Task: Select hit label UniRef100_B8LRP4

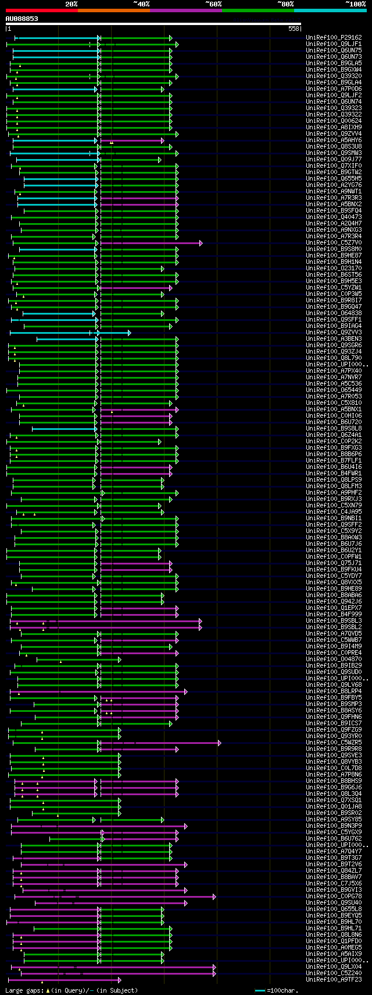Action: [334, 691]
